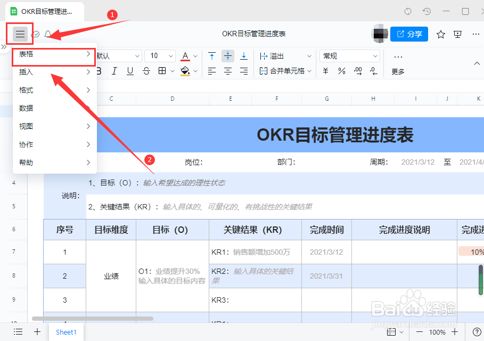Click the OKR目标管理进度表 title cell
This screenshot has width=484, height=341.
335,135
